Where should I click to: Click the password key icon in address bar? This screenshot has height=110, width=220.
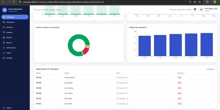tap(195, 2)
